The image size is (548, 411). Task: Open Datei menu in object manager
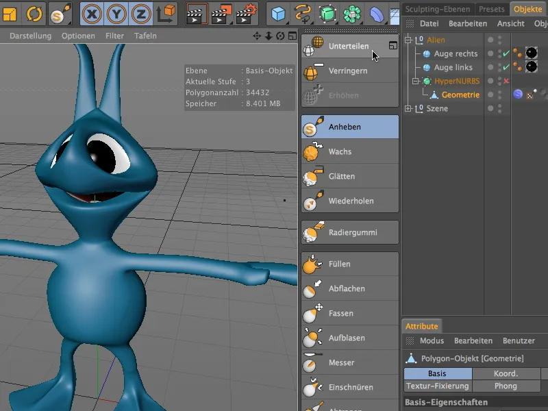(429, 24)
